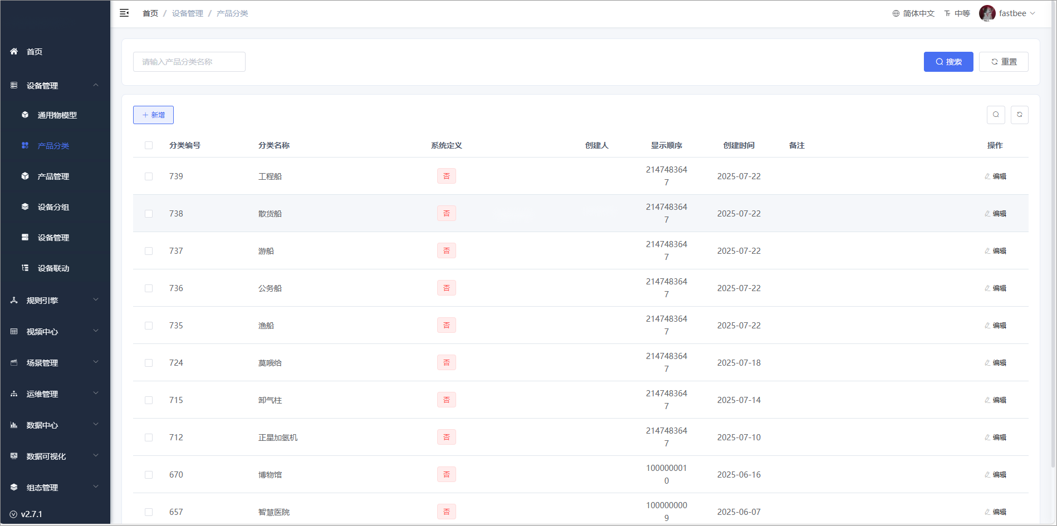Click the vertical page scrollbar
The width and height of the screenshot is (1057, 526).
click(1053, 223)
